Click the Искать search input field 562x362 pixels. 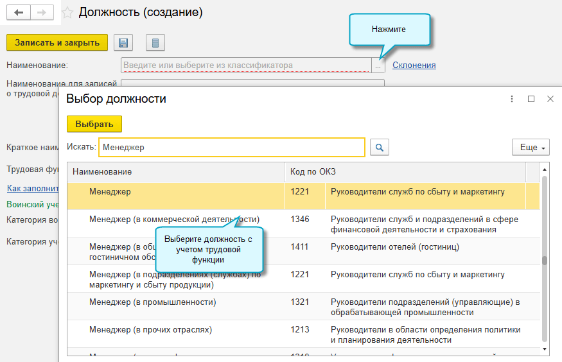point(231,148)
